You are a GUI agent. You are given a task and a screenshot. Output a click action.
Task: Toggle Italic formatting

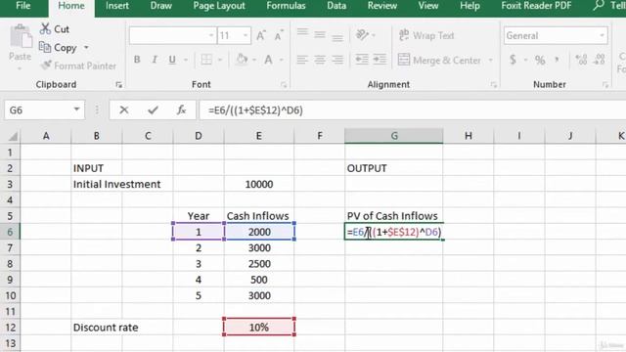(x=155, y=60)
